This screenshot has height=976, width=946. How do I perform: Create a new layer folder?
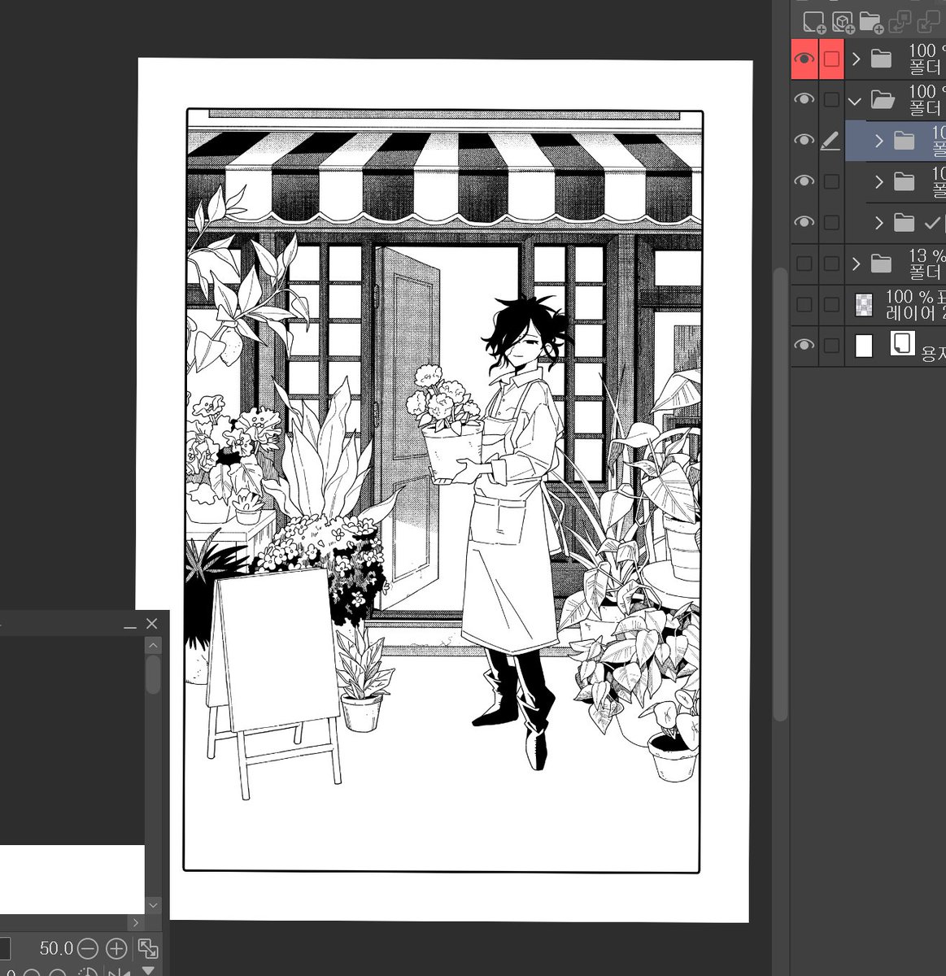pos(870,22)
